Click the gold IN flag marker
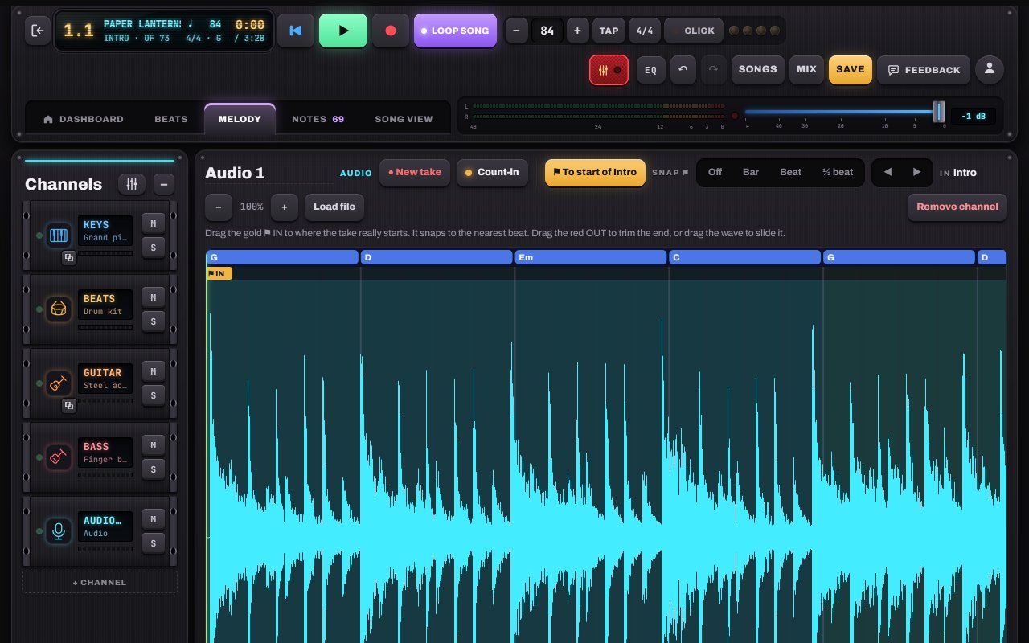 pos(219,273)
